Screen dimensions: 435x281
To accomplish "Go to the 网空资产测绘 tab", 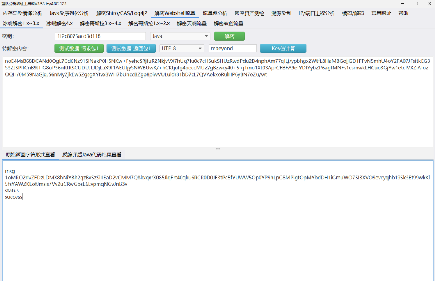I will click(249, 13).
